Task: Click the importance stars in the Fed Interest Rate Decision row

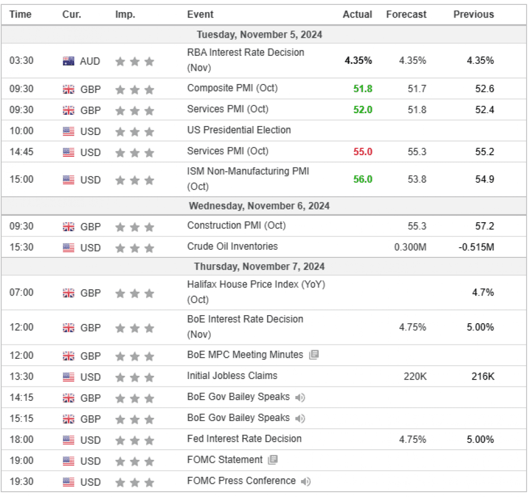Action: pyautogui.click(x=134, y=440)
